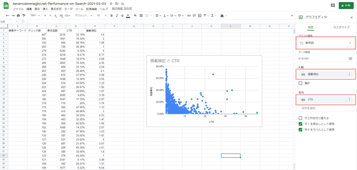Click the insert link icon
This screenshot has width=357, height=170.
(189, 16)
